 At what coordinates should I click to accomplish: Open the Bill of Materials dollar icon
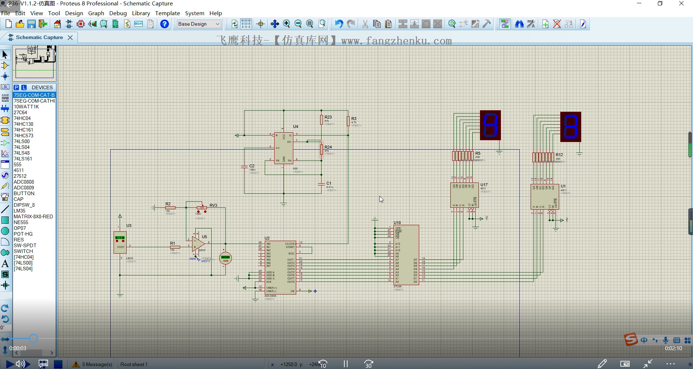127,24
